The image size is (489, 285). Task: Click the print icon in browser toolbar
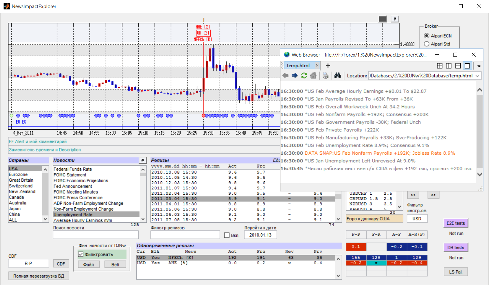[x=325, y=76]
